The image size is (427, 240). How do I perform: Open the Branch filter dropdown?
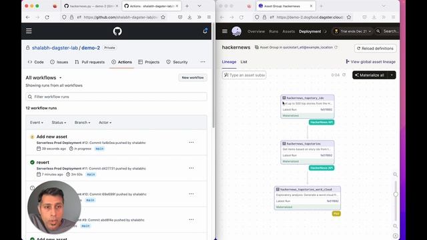pos(82,123)
